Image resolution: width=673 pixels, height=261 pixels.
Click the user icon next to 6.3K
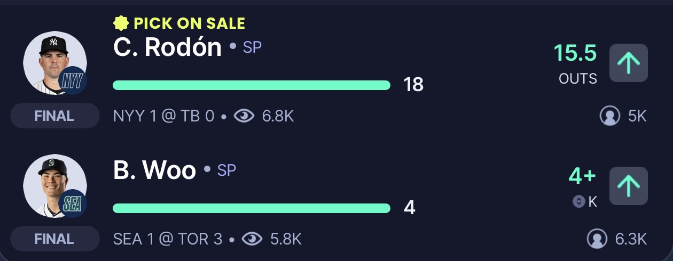point(597,239)
